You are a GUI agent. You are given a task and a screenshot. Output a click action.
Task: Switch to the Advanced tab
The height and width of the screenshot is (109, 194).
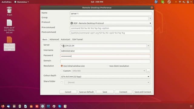pyautogui.click(x=54, y=39)
